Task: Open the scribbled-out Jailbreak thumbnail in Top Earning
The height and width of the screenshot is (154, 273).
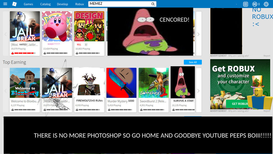Action: point(57,83)
